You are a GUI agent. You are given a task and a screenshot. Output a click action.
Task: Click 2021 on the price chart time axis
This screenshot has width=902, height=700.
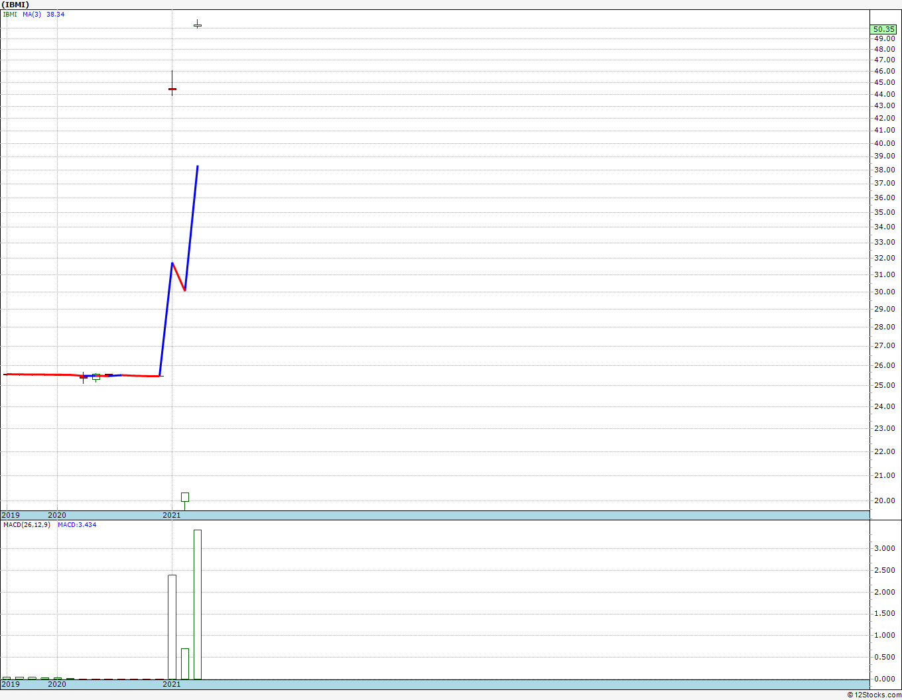172,515
